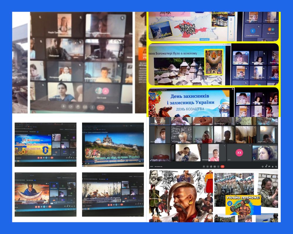Open the 'Ще 14 осіб' participants tile
The width and height of the screenshot is (293, 234).
[271, 31]
